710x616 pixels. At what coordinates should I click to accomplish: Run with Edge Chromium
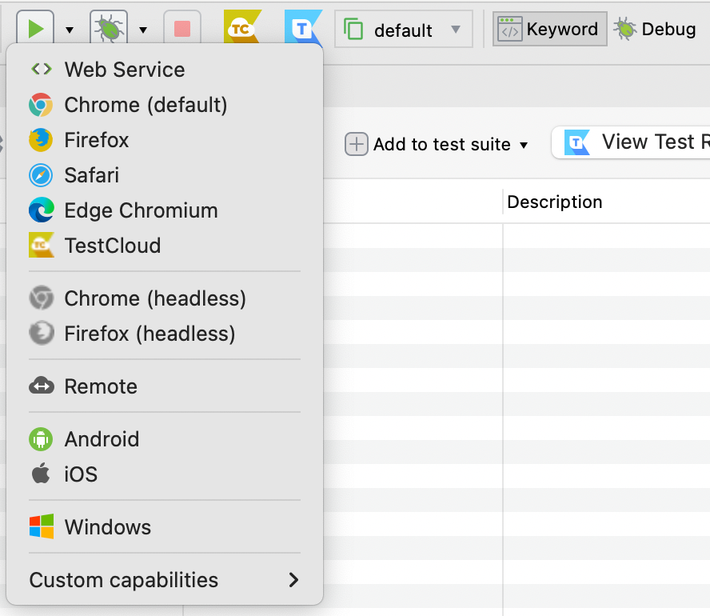(165, 210)
